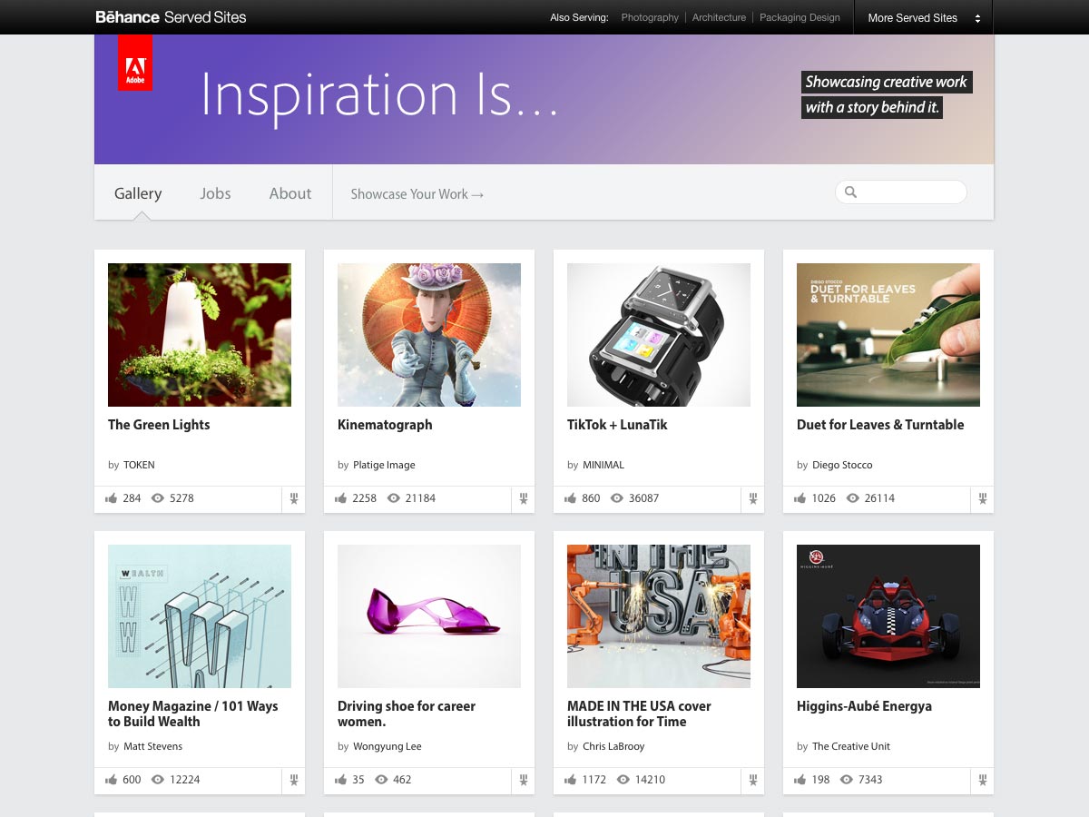The width and height of the screenshot is (1089, 817).
Task: Click the views eye icon on Money Magazine card
Action: [157, 780]
